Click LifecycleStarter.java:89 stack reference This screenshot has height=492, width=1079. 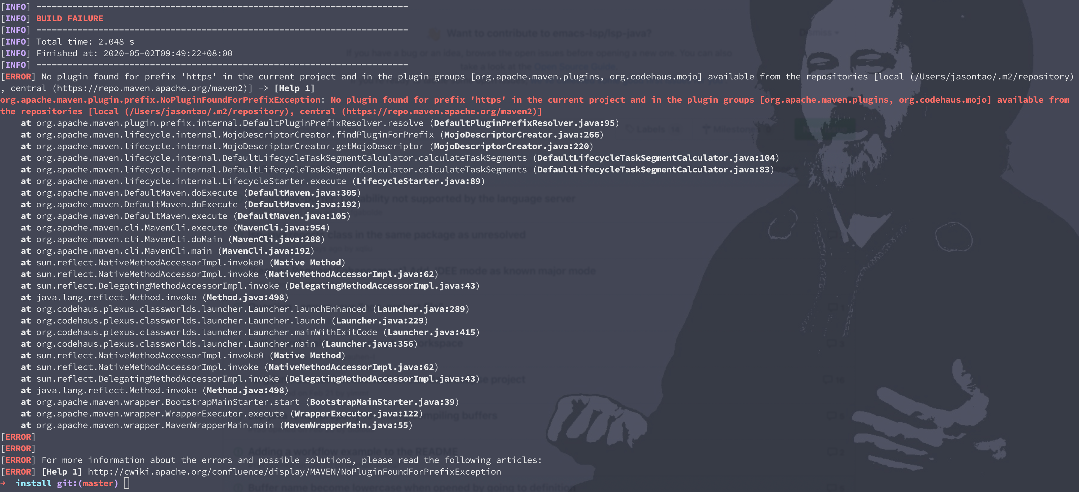pos(418,181)
